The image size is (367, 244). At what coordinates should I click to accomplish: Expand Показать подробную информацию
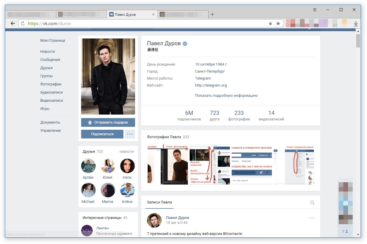point(226,96)
